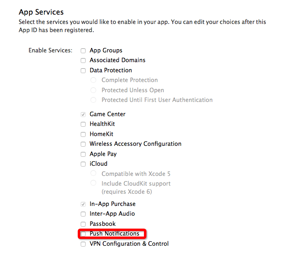The image size is (291, 262).
Task: Select Compatible with Xcode 5 radio
Action: [x=94, y=174]
